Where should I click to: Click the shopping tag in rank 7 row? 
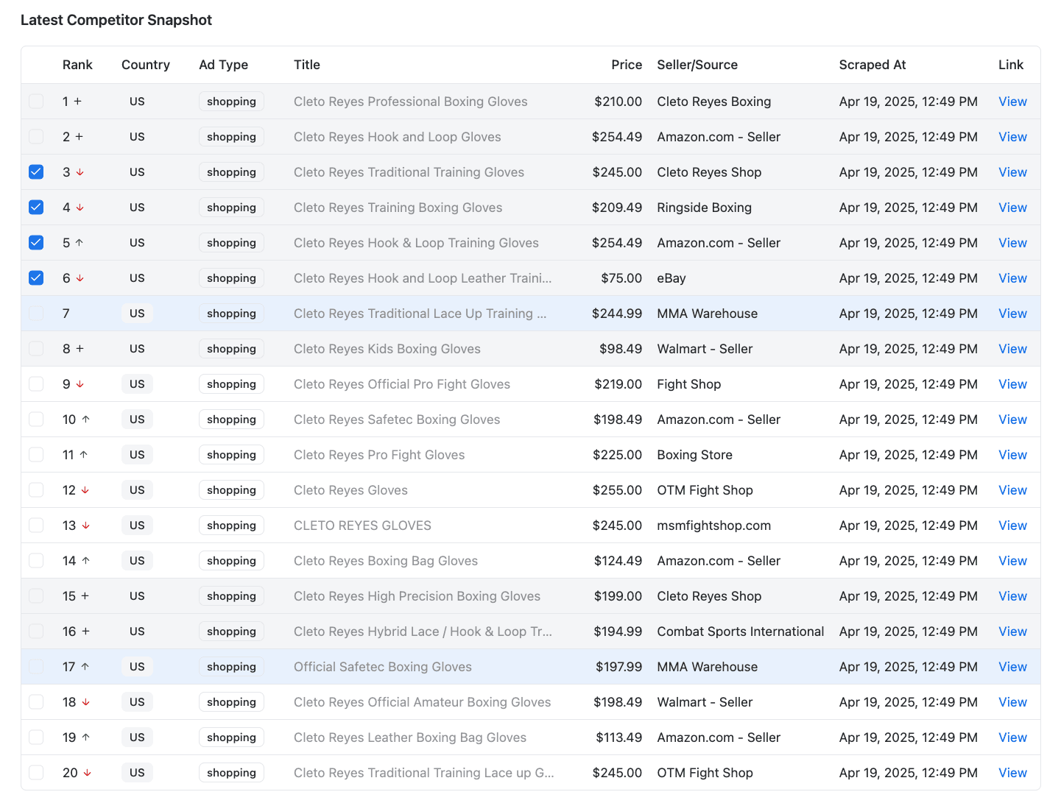[231, 314]
